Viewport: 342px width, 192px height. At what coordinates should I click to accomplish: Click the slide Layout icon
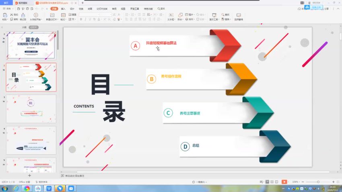[x=63, y=15]
